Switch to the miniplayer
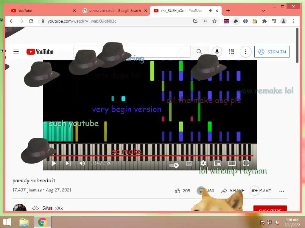 pyautogui.click(x=217, y=163)
